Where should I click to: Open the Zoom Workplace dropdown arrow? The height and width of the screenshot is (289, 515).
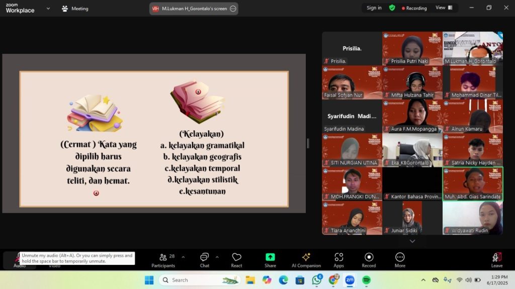click(x=48, y=9)
